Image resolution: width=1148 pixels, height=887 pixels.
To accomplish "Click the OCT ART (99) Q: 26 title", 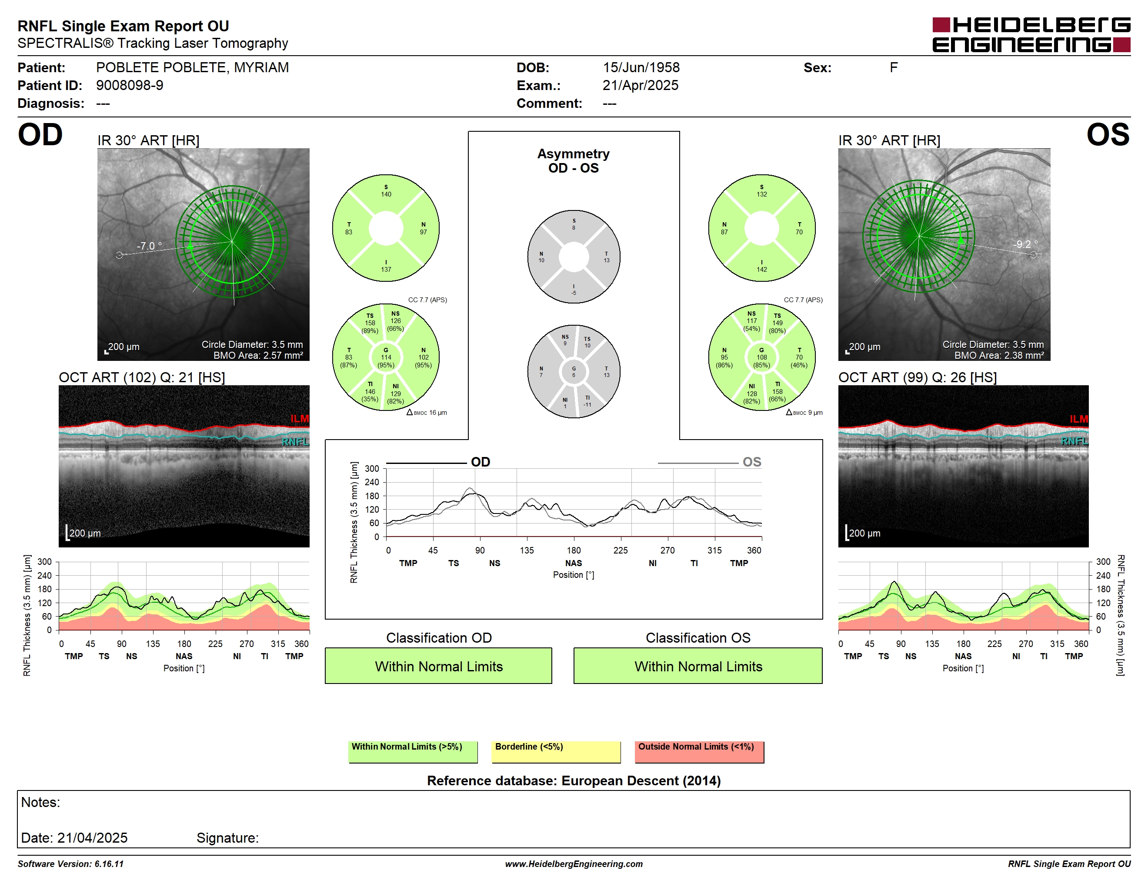I will click(917, 377).
